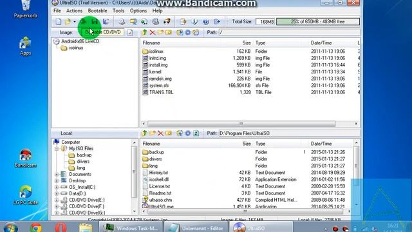
Task: Expand the Documents tree node
Action: click(x=57, y=174)
